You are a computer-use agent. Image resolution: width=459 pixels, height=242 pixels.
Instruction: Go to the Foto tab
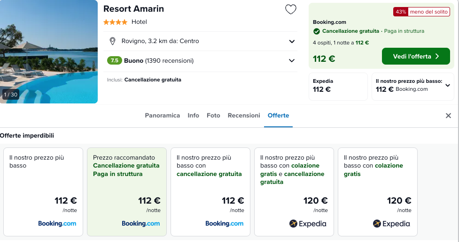[x=213, y=116]
